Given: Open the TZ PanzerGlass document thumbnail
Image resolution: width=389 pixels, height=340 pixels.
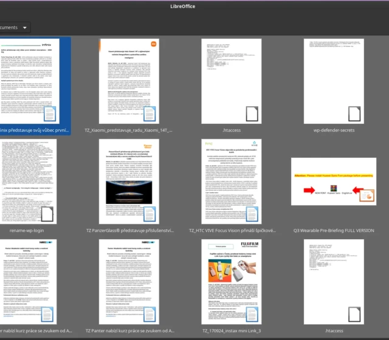Looking at the screenshot, I should point(129,182).
